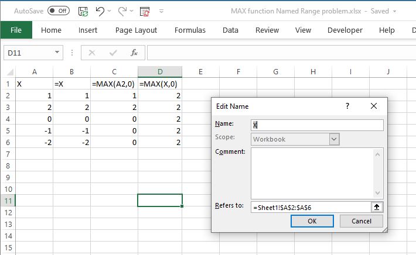Click the Edit Name dialog resize grip
Image resolution: width=416 pixels, height=255 pixels.
coord(385,230)
